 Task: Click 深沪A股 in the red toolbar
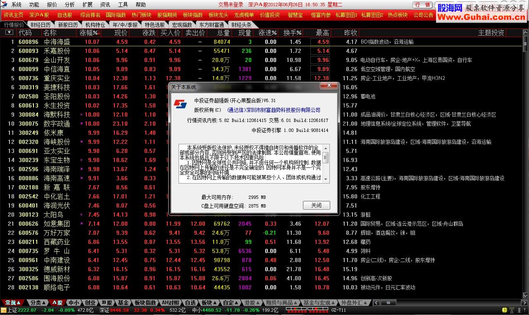[x=39, y=15]
